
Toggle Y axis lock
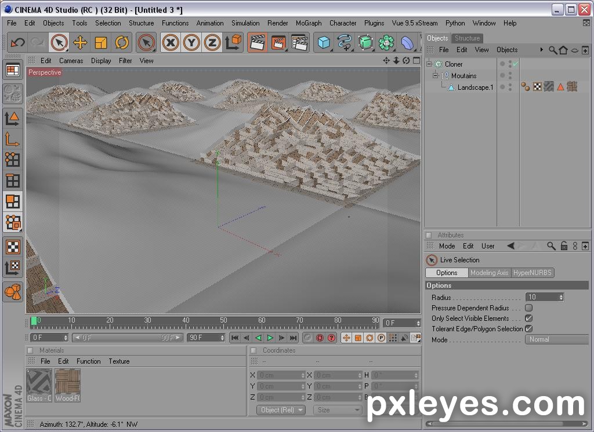tap(191, 42)
